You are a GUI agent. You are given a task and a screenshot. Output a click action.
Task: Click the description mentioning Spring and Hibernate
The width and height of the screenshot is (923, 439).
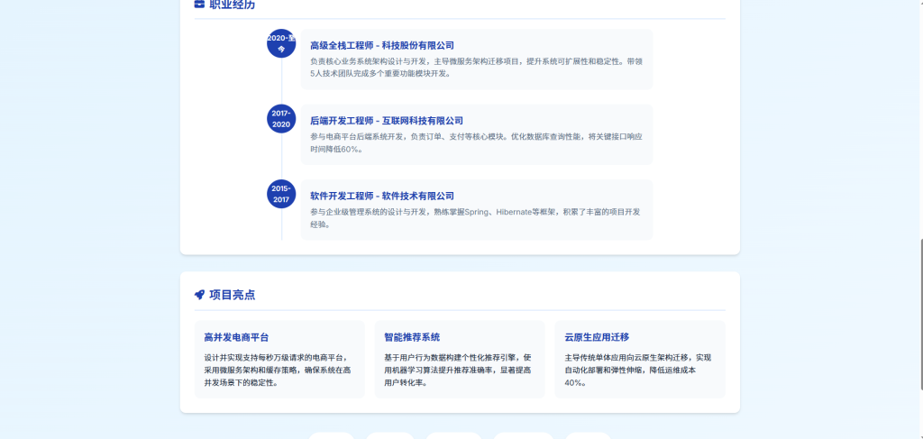click(475, 218)
